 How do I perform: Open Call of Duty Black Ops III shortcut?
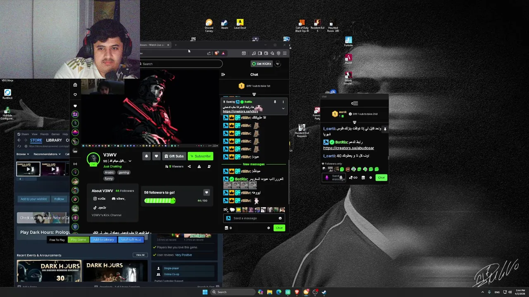[302, 26]
